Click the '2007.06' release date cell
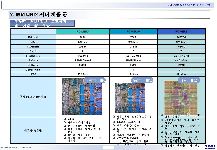 (x=181, y=37)
